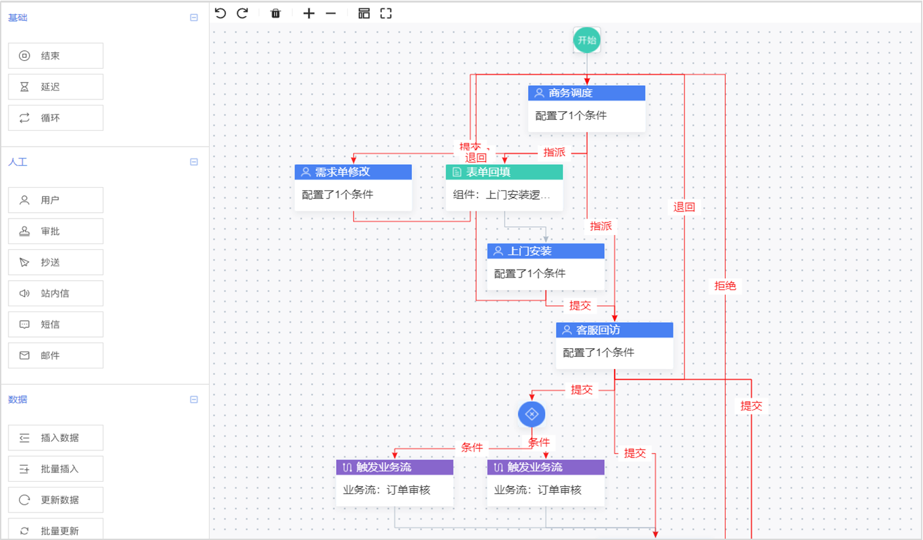Click the trash delete icon
The width and height of the screenshot is (923, 540).
pos(276,13)
